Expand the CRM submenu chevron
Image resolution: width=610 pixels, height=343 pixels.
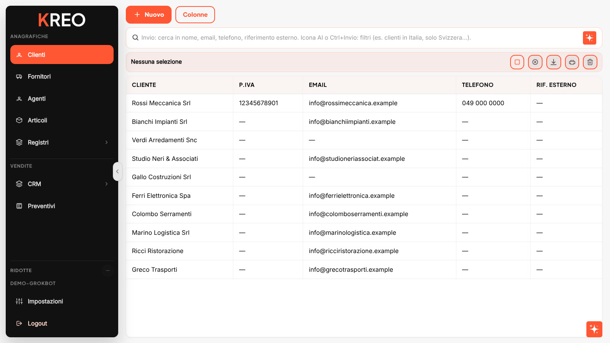(106, 184)
